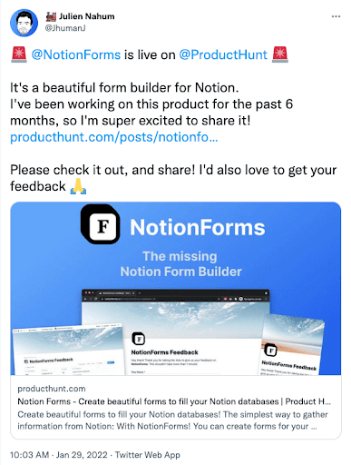Click the @JhumanJ handle
The image size is (351, 465).
pos(65,28)
